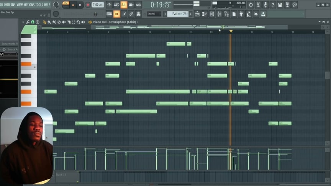Disable the orange arrow auto-scroll button

[116, 14]
